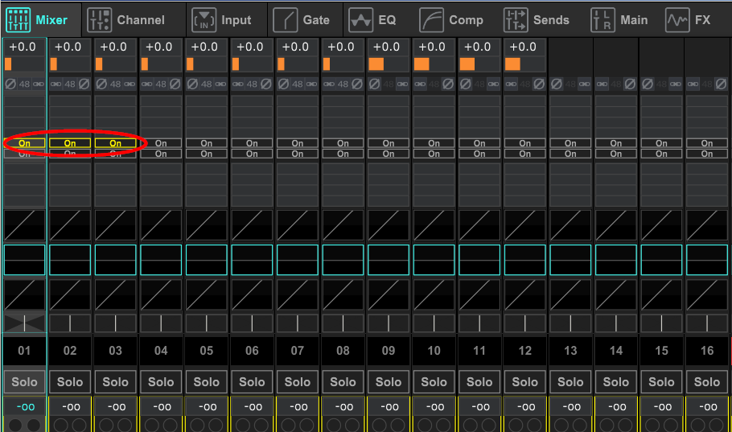This screenshot has width=732, height=432.
Task: Invert phase on channel 05
Action: pos(193,84)
